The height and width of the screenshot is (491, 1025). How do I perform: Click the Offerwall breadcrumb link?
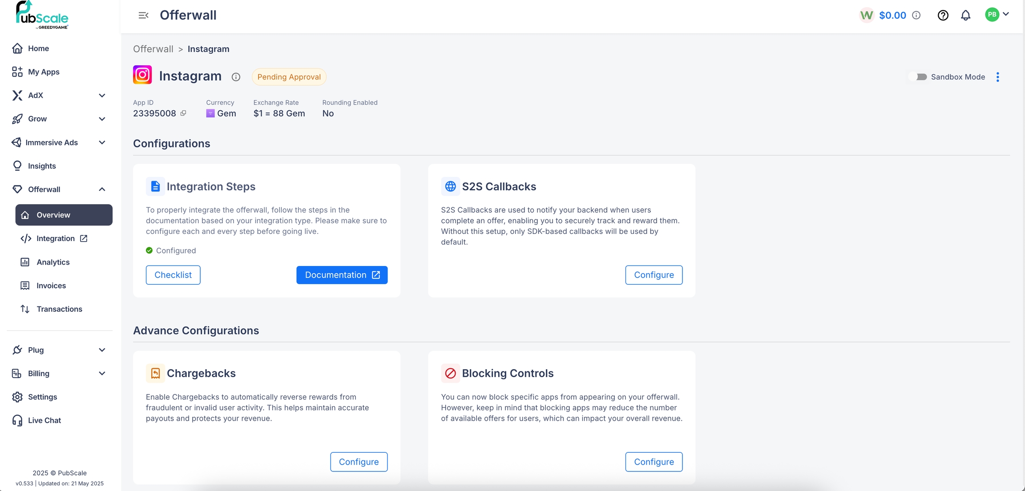pyautogui.click(x=153, y=49)
